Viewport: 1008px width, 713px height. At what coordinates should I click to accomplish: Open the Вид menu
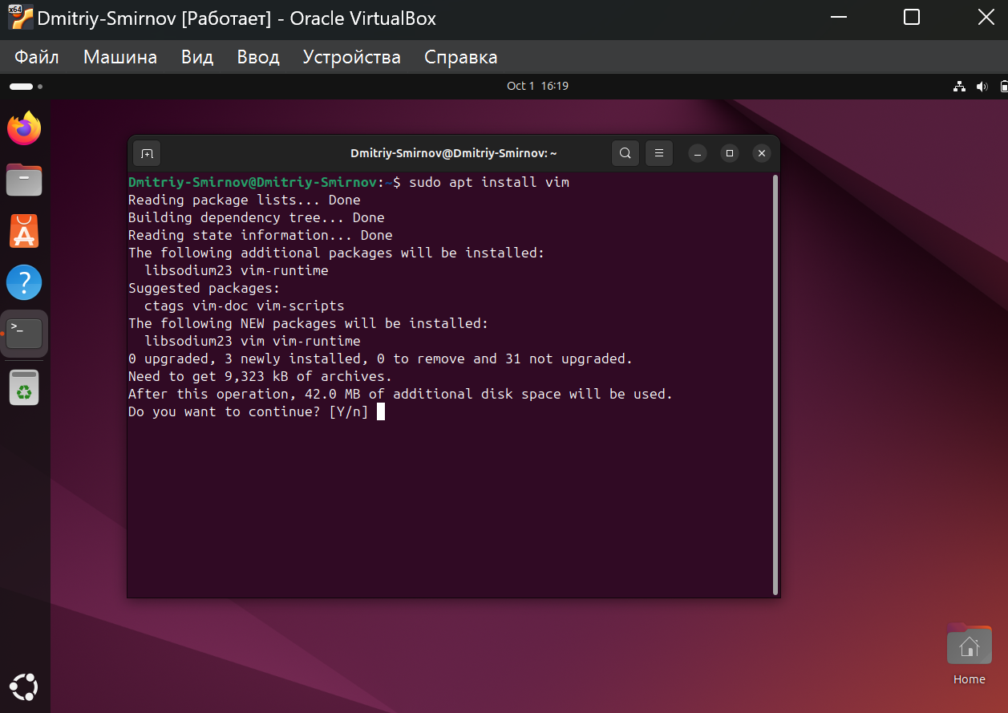click(x=197, y=57)
